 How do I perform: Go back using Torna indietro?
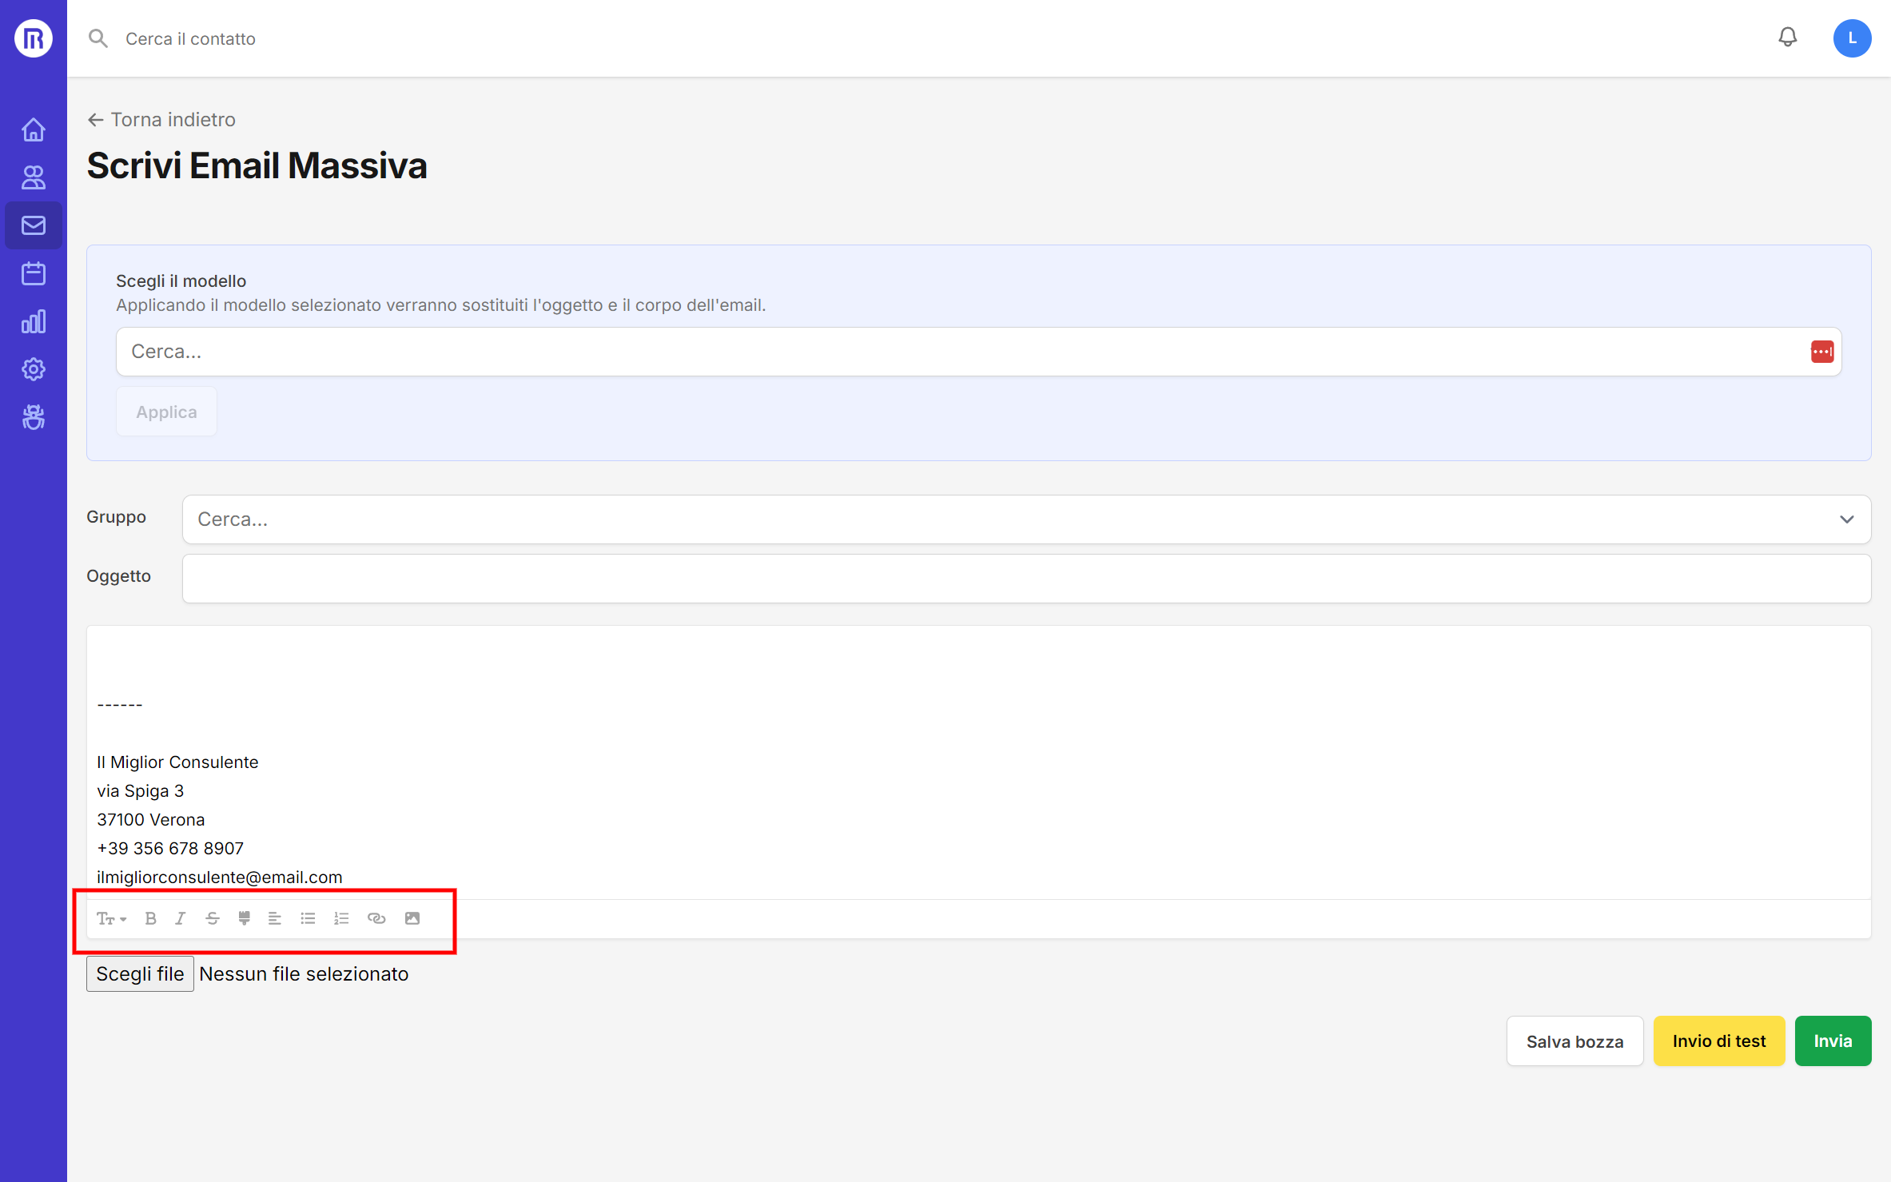(x=161, y=119)
